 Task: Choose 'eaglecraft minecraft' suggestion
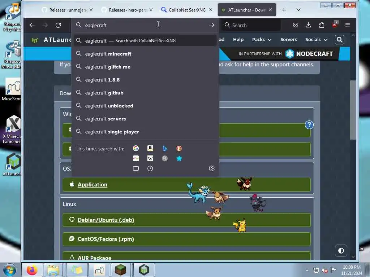coord(145,54)
